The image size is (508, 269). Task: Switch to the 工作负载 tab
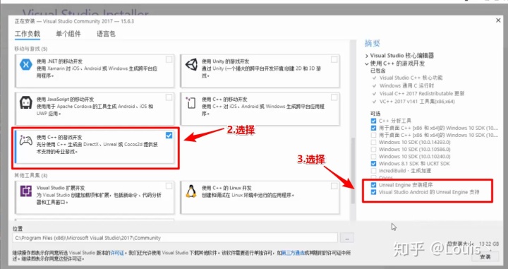[x=28, y=34]
